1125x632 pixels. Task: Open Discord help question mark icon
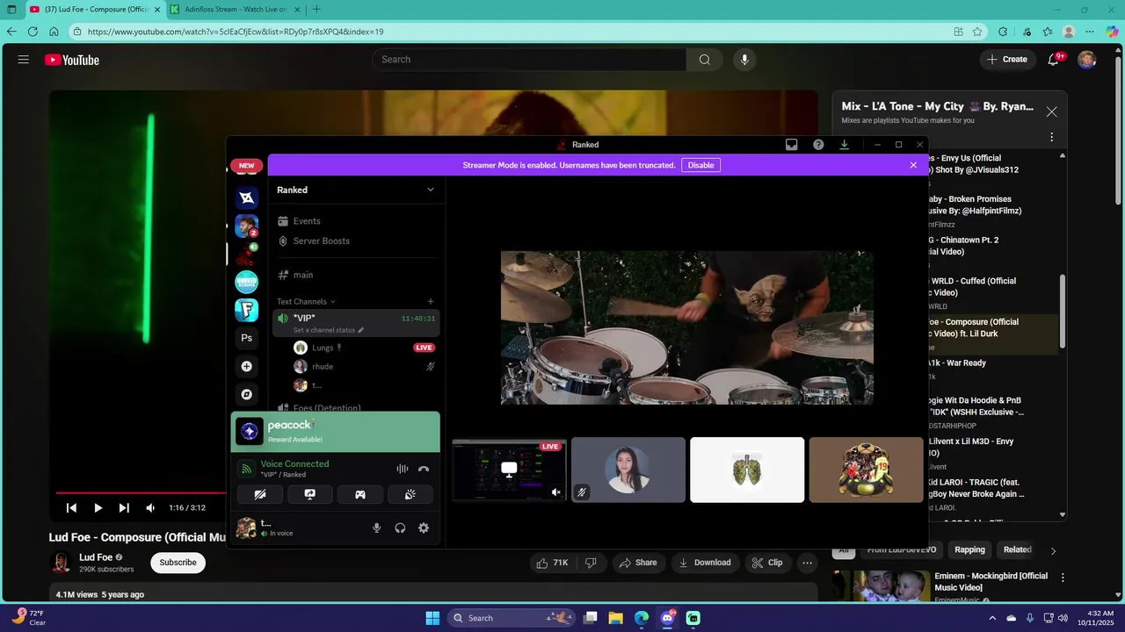point(818,145)
